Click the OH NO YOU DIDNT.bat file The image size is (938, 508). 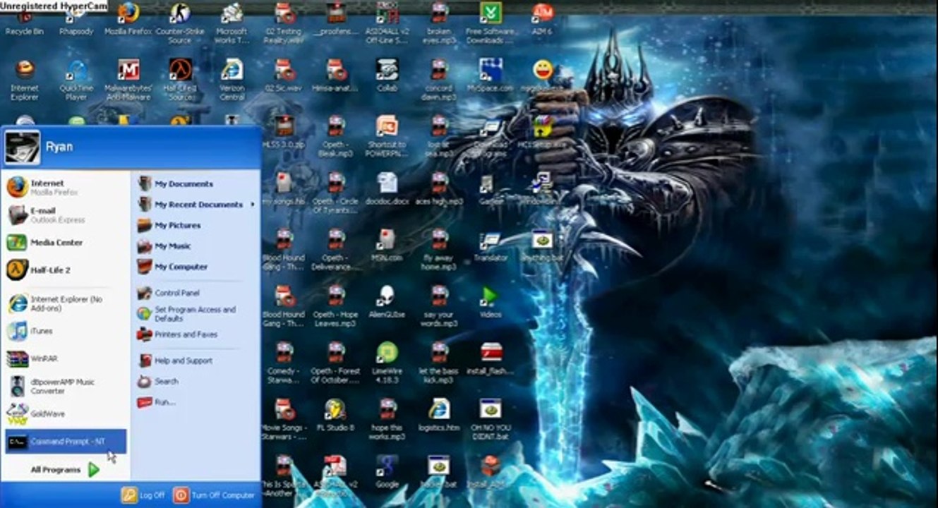click(491, 419)
